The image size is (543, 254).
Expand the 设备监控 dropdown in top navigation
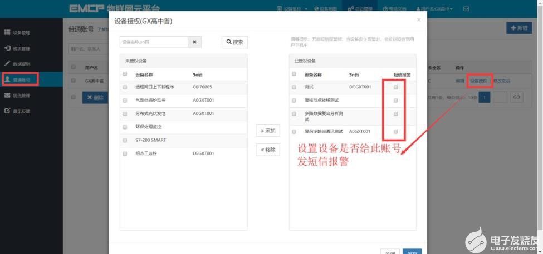(293, 9)
